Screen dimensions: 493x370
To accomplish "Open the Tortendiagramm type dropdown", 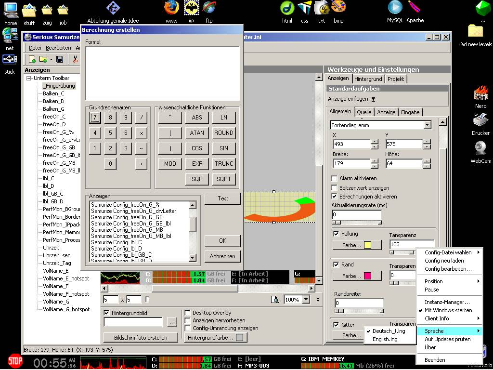I will [427, 125].
